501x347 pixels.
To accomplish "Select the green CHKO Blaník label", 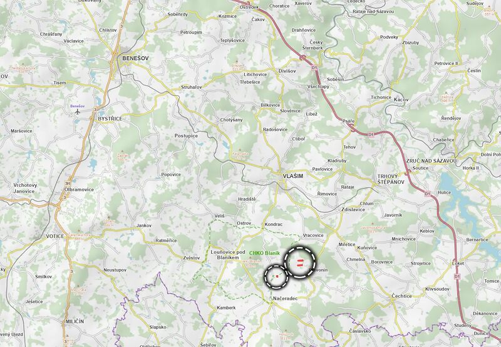I will (x=264, y=253).
